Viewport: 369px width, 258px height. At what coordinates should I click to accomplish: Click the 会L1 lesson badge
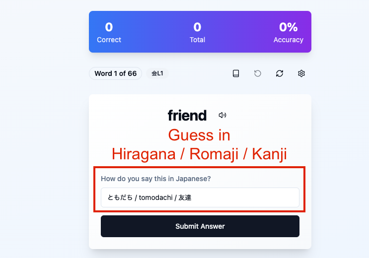[x=157, y=73]
